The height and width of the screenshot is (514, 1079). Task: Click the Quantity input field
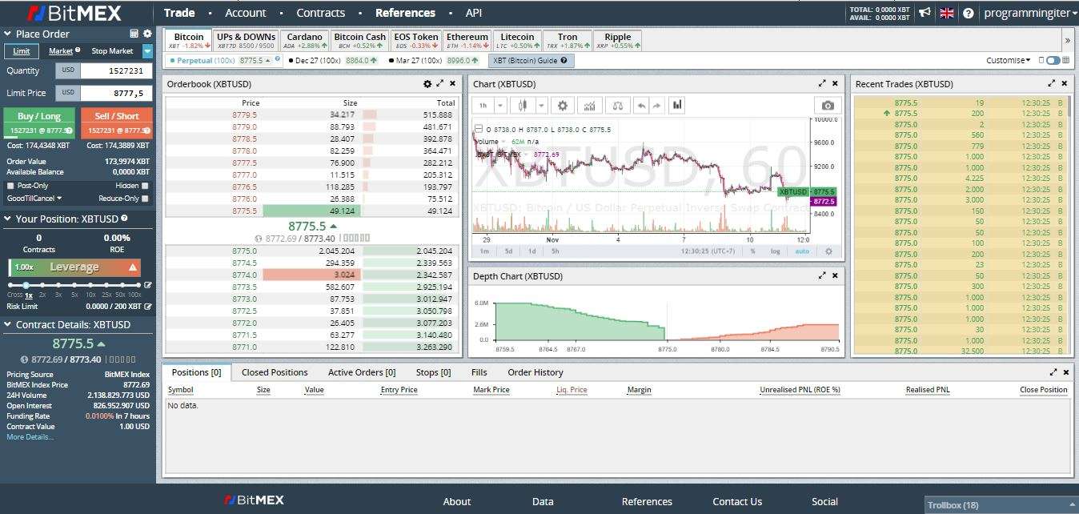[116, 70]
